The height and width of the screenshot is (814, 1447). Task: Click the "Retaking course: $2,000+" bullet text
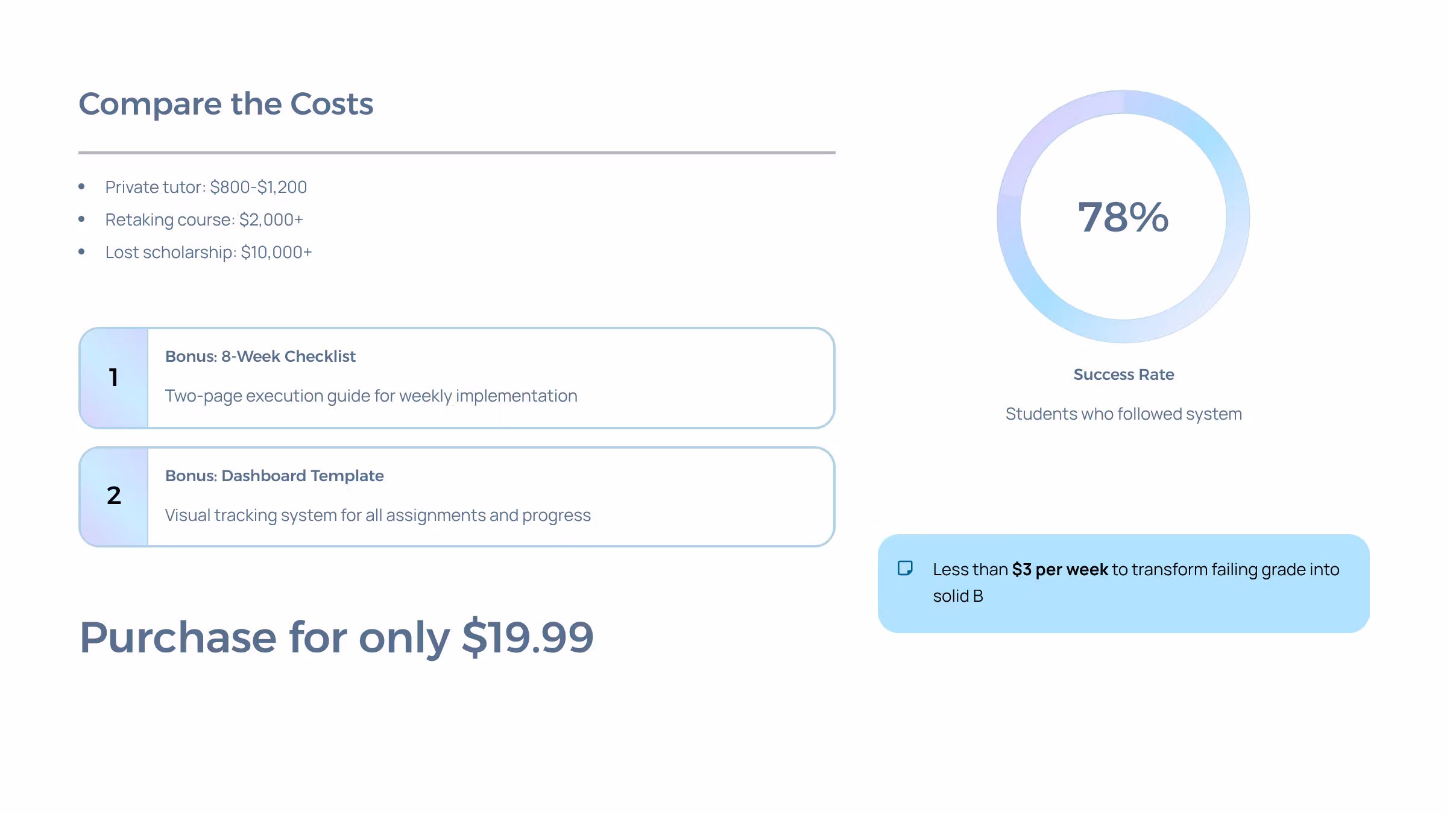tap(204, 219)
